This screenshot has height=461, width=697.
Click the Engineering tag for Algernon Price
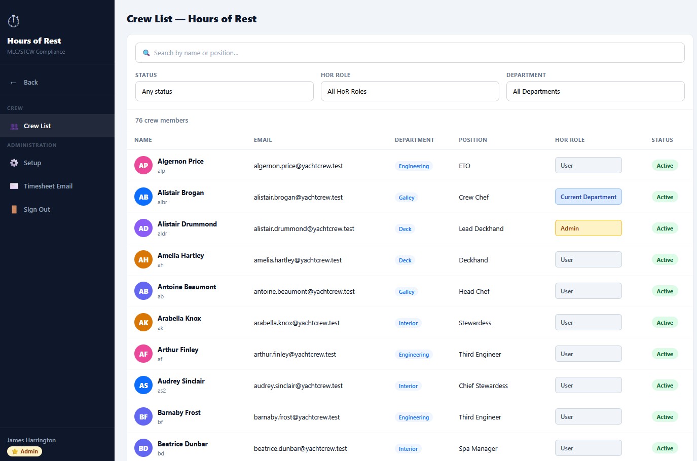(414, 166)
